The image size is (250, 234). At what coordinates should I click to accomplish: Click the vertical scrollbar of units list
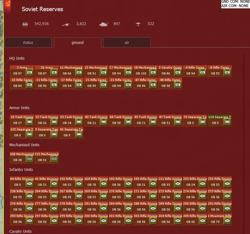244,143
